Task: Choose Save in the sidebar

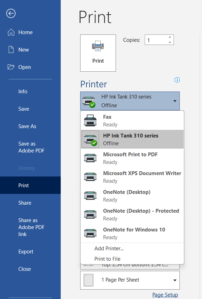Action: (24, 109)
